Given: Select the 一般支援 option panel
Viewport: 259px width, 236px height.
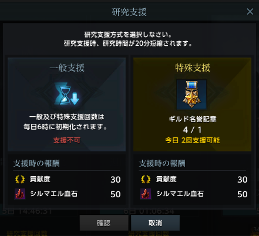Looking at the screenshot, I should tap(66, 104).
